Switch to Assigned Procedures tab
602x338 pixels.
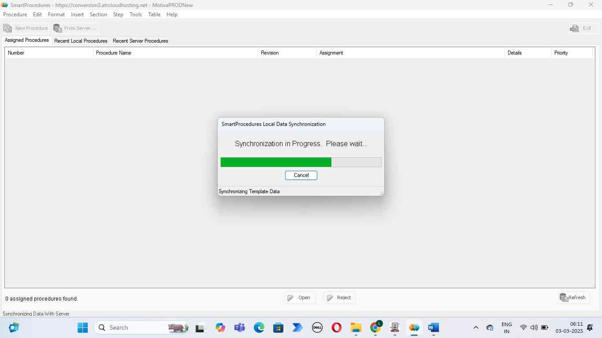click(27, 40)
